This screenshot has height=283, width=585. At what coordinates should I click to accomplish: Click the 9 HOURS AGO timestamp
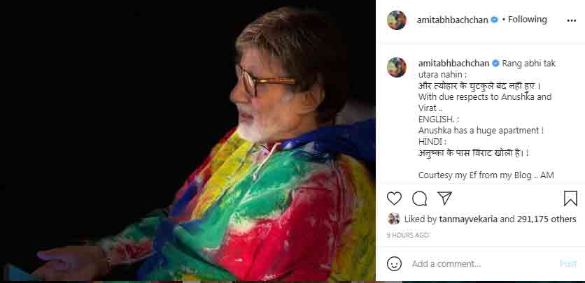pos(408,235)
